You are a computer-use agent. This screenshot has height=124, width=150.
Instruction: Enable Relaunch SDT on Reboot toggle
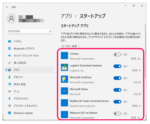click(117, 114)
